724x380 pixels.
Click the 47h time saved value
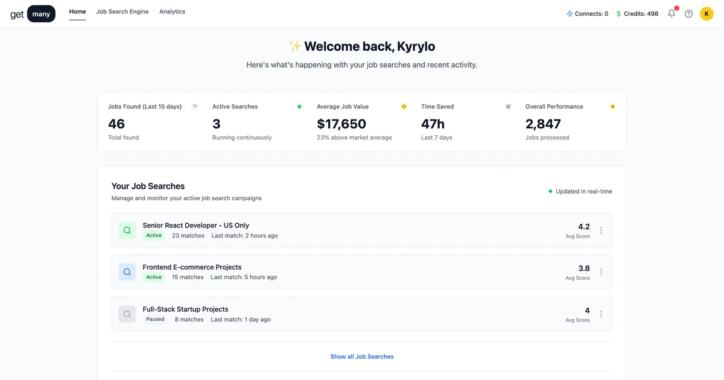click(433, 124)
